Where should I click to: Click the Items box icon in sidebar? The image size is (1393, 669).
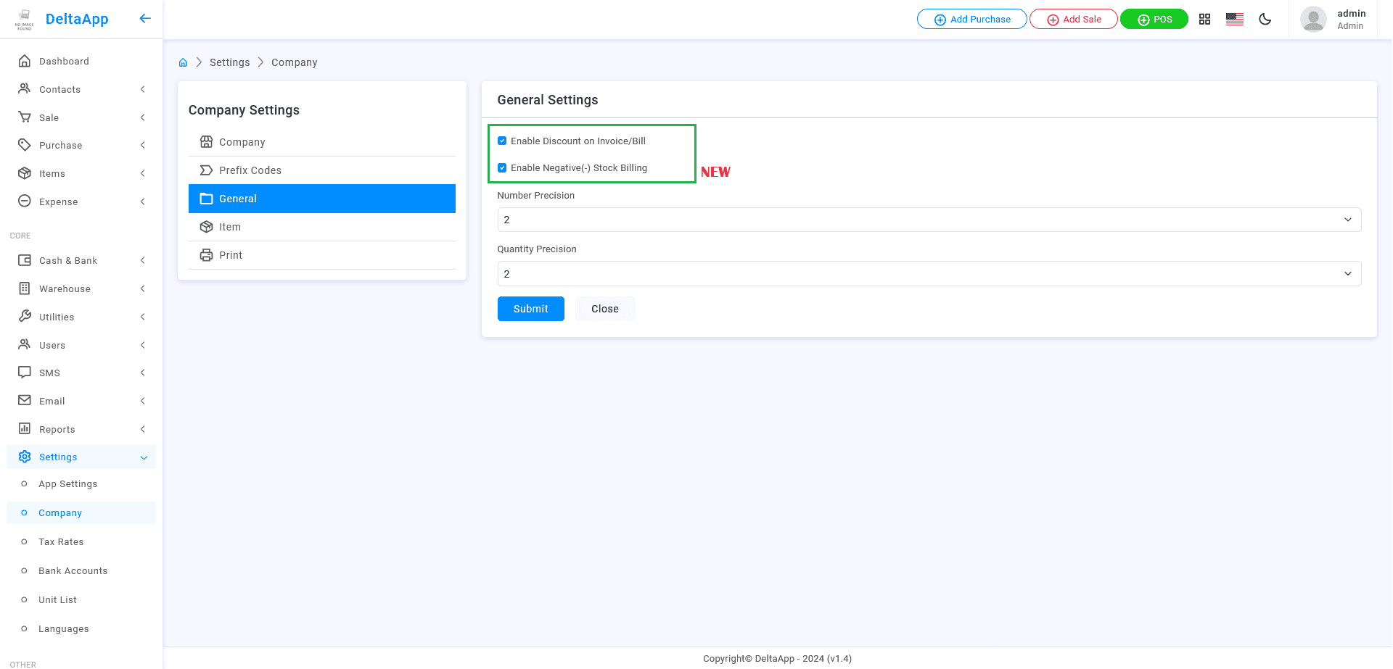pyautogui.click(x=25, y=173)
